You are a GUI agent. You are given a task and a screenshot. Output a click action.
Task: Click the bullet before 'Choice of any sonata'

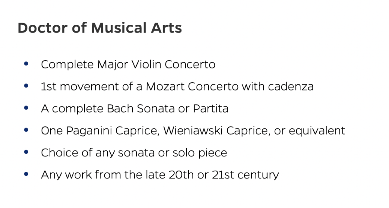[26, 152]
